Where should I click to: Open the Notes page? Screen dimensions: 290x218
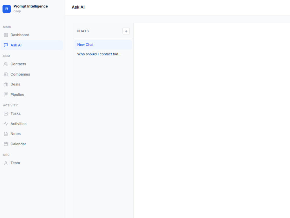(x=32, y=134)
